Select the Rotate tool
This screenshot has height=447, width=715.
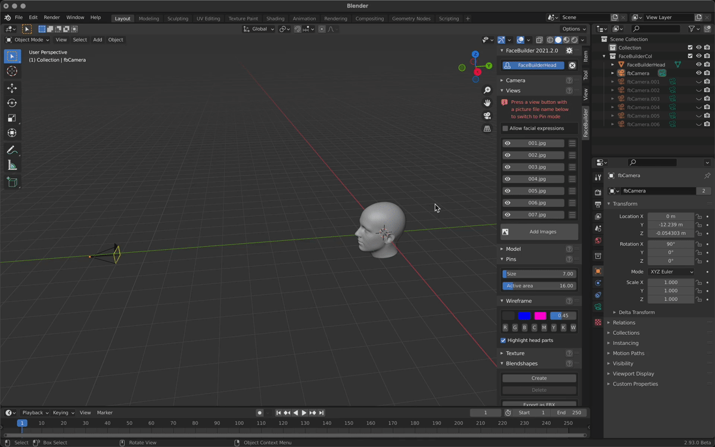click(12, 103)
